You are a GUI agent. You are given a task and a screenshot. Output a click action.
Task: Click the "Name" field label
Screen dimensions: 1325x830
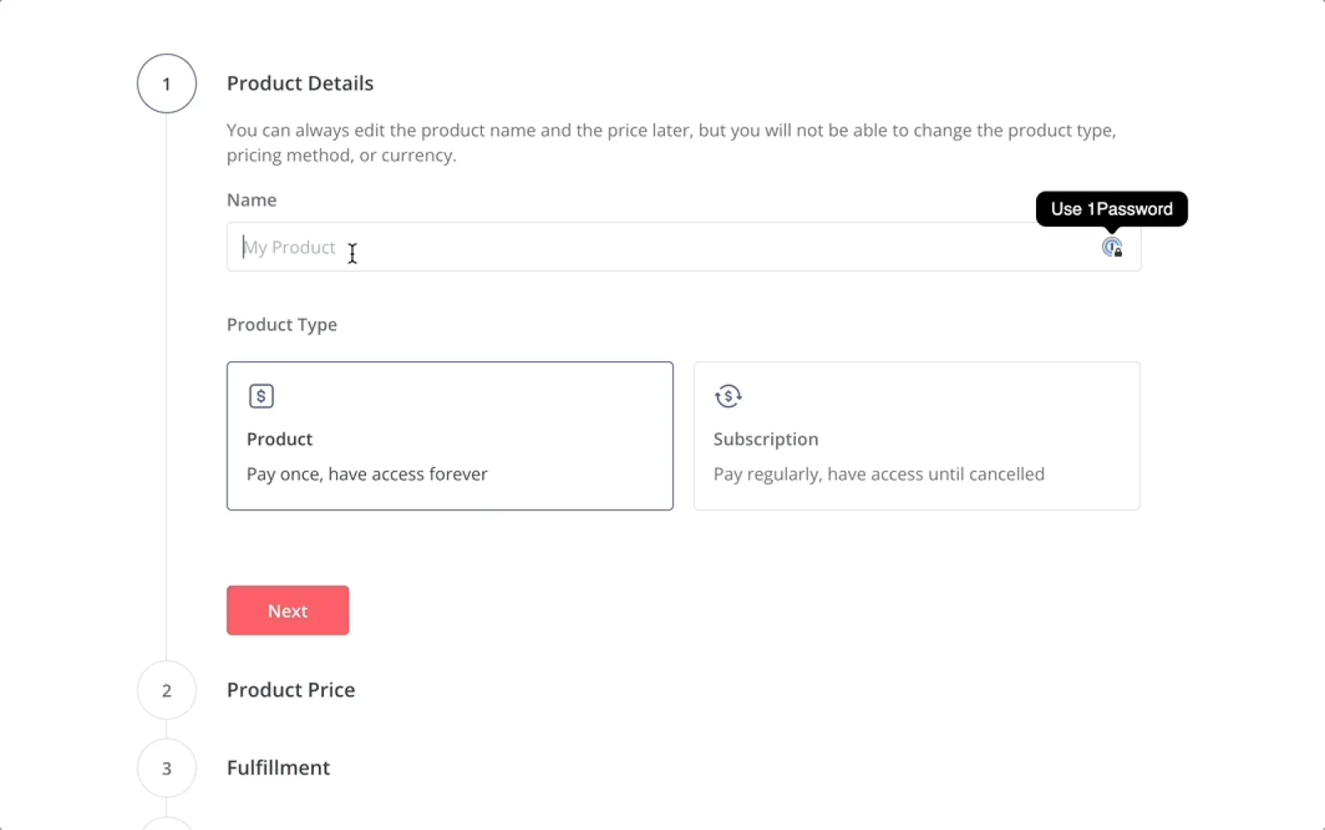(x=252, y=200)
